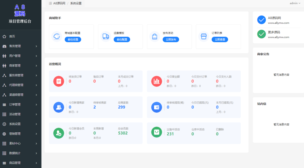
Task: Click the 商城基本配置 card icon
Action: 57,36
